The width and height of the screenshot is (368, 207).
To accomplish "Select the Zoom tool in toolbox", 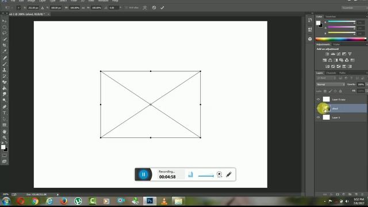I will pyautogui.click(x=4, y=137).
